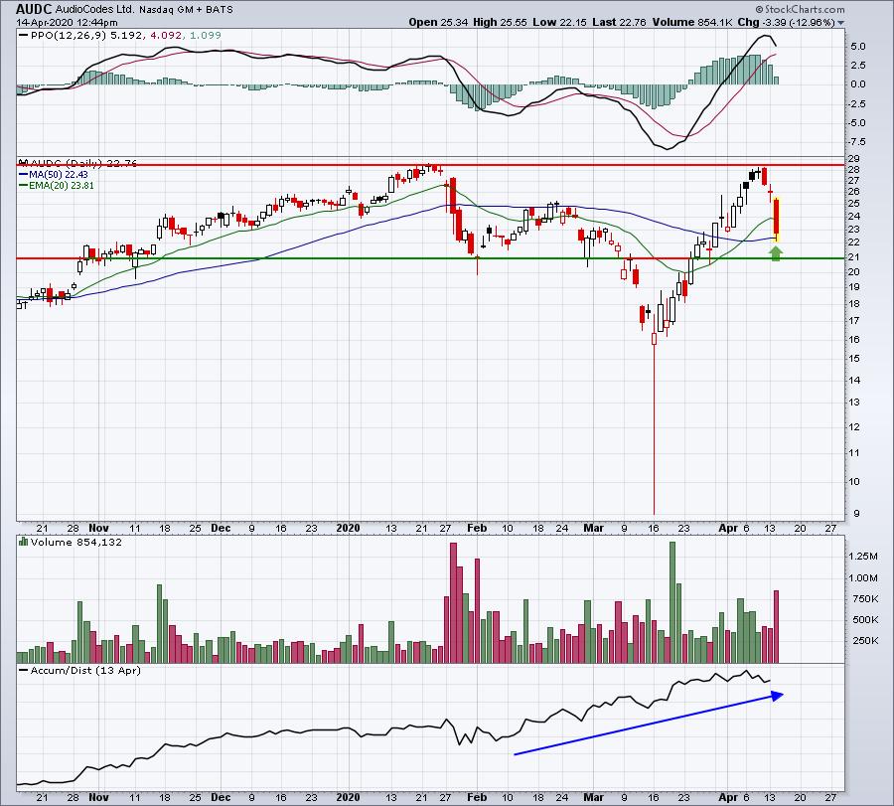Click the yellow-highlighted latest red candle
The width and height of the screenshot is (894, 806).
click(776, 219)
